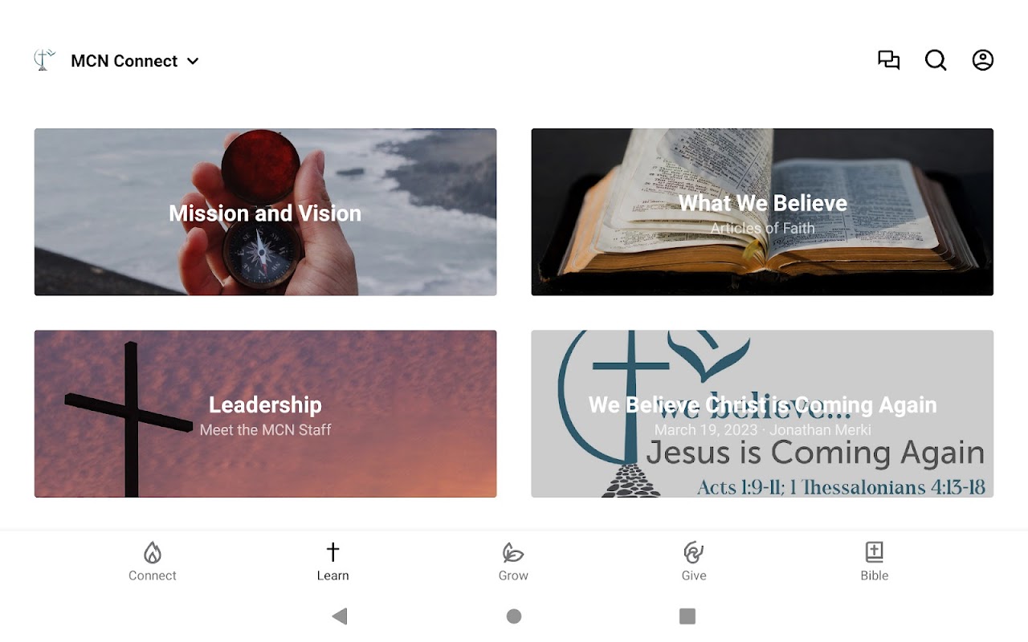Open the messages chat icon

(x=888, y=60)
